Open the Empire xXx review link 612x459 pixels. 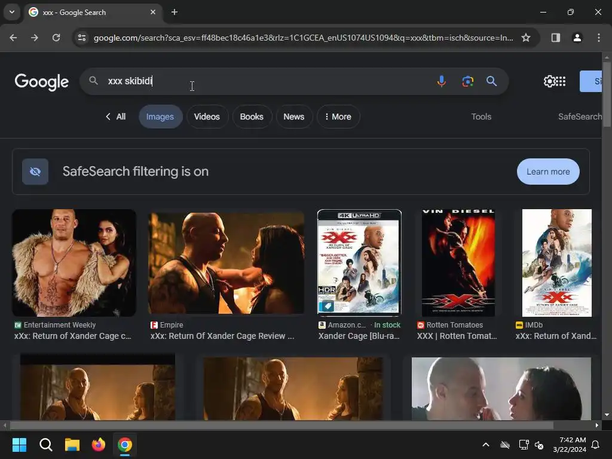tap(222, 336)
